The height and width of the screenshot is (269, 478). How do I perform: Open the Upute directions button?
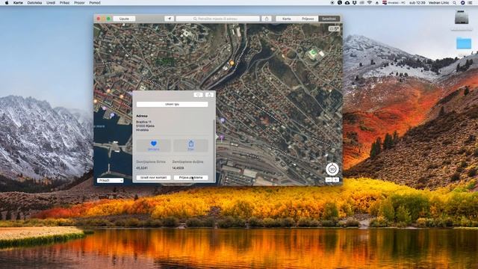[x=124, y=19]
